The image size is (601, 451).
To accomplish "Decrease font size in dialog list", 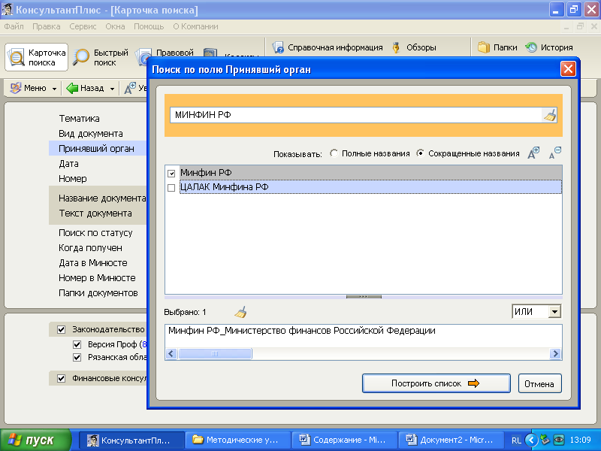I will [x=554, y=153].
